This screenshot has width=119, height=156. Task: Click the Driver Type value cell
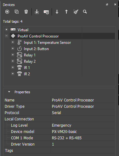point(83,106)
